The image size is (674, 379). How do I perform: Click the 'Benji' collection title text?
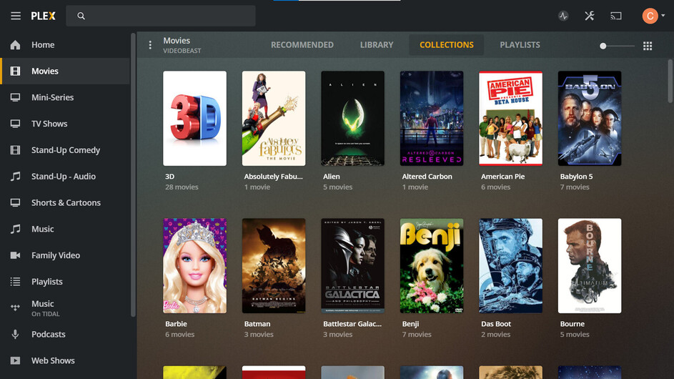pyautogui.click(x=410, y=323)
